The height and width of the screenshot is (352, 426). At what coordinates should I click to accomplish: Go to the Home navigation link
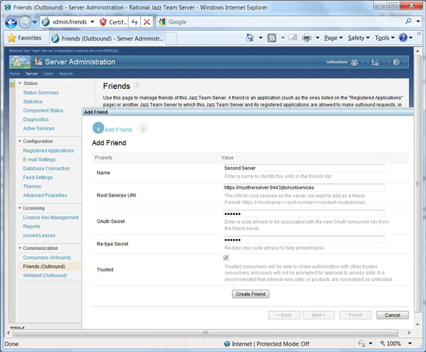15,73
